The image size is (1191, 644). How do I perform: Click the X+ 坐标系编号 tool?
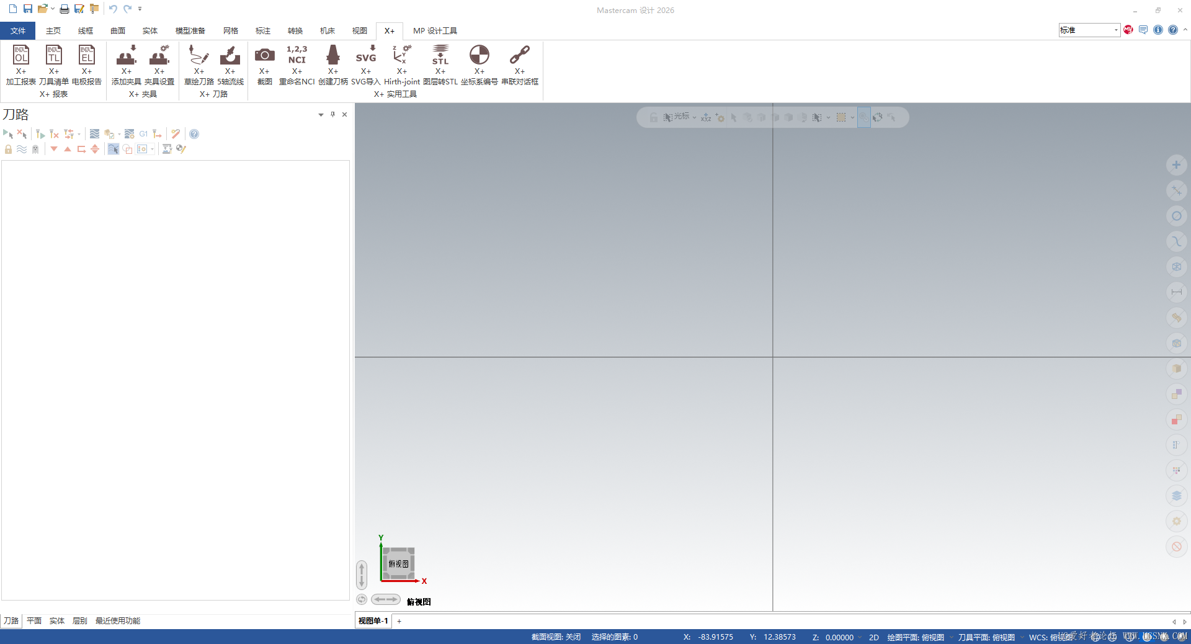click(480, 65)
